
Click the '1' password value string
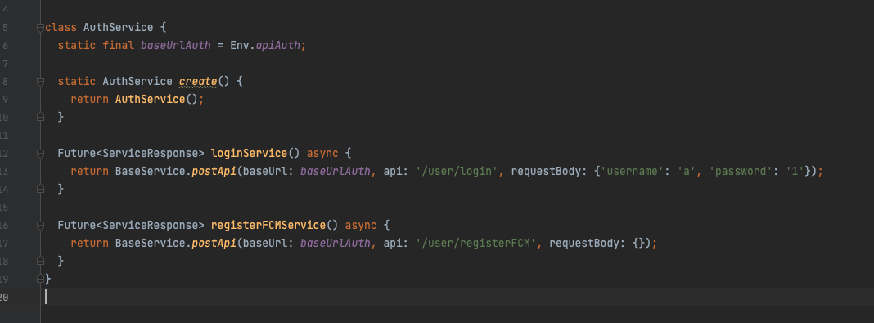click(x=795, y=171)
